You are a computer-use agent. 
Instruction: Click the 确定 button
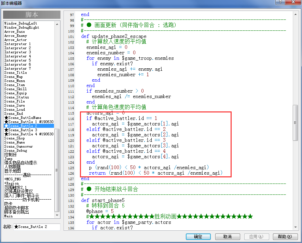[198, 237]
